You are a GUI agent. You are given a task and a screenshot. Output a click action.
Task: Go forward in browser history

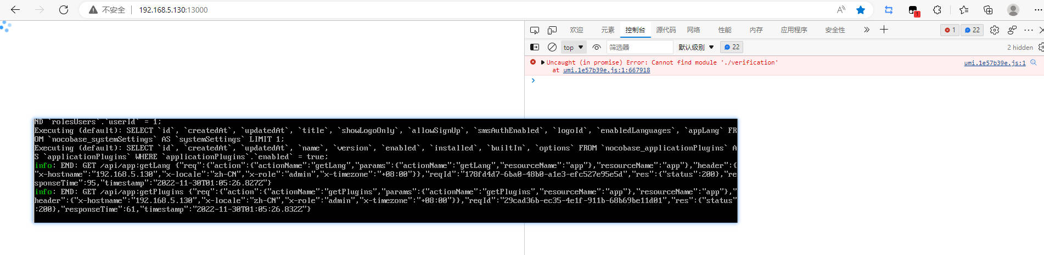[x=40, y=10]
